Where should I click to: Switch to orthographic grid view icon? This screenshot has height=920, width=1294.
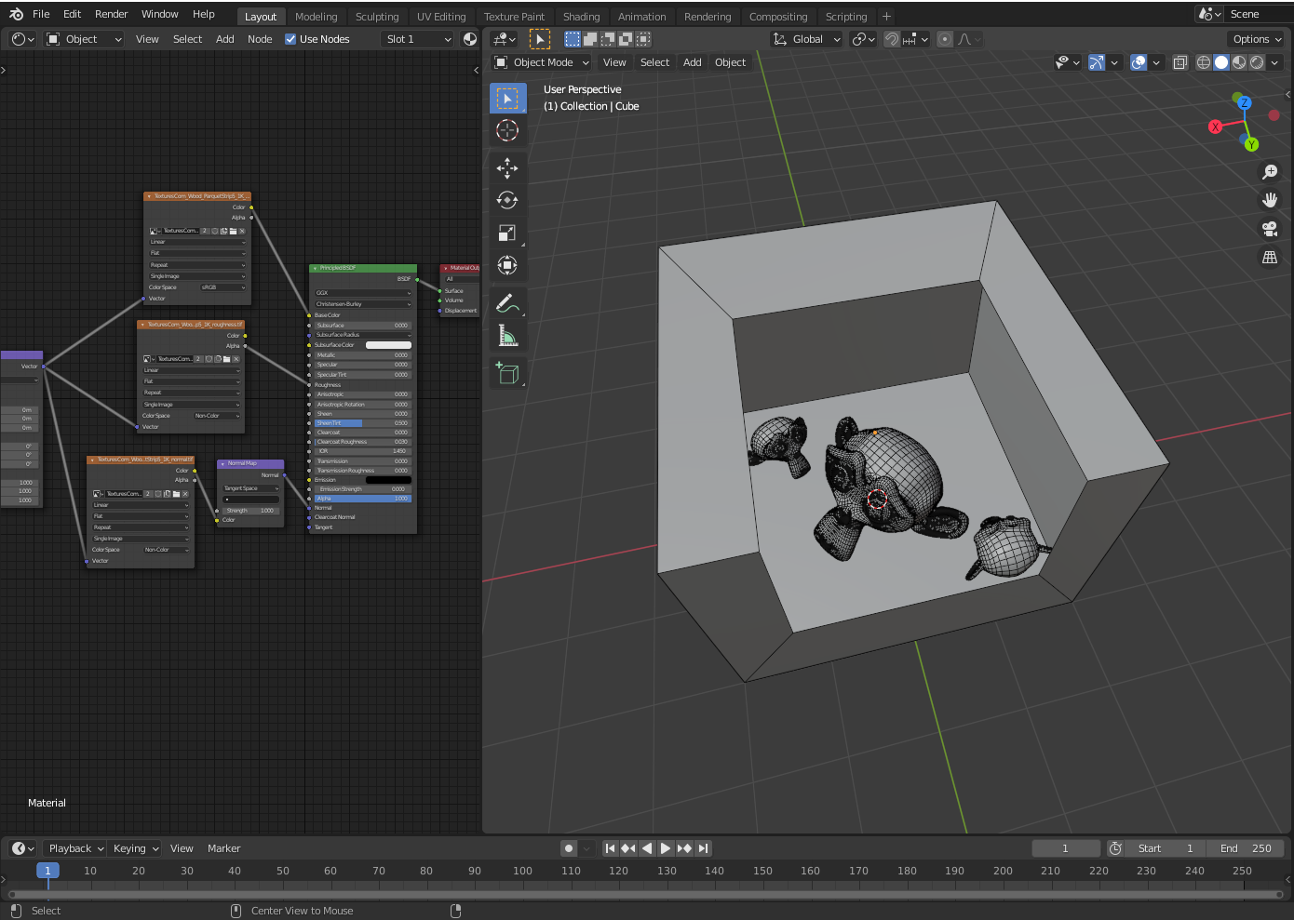click(1269, 258)
